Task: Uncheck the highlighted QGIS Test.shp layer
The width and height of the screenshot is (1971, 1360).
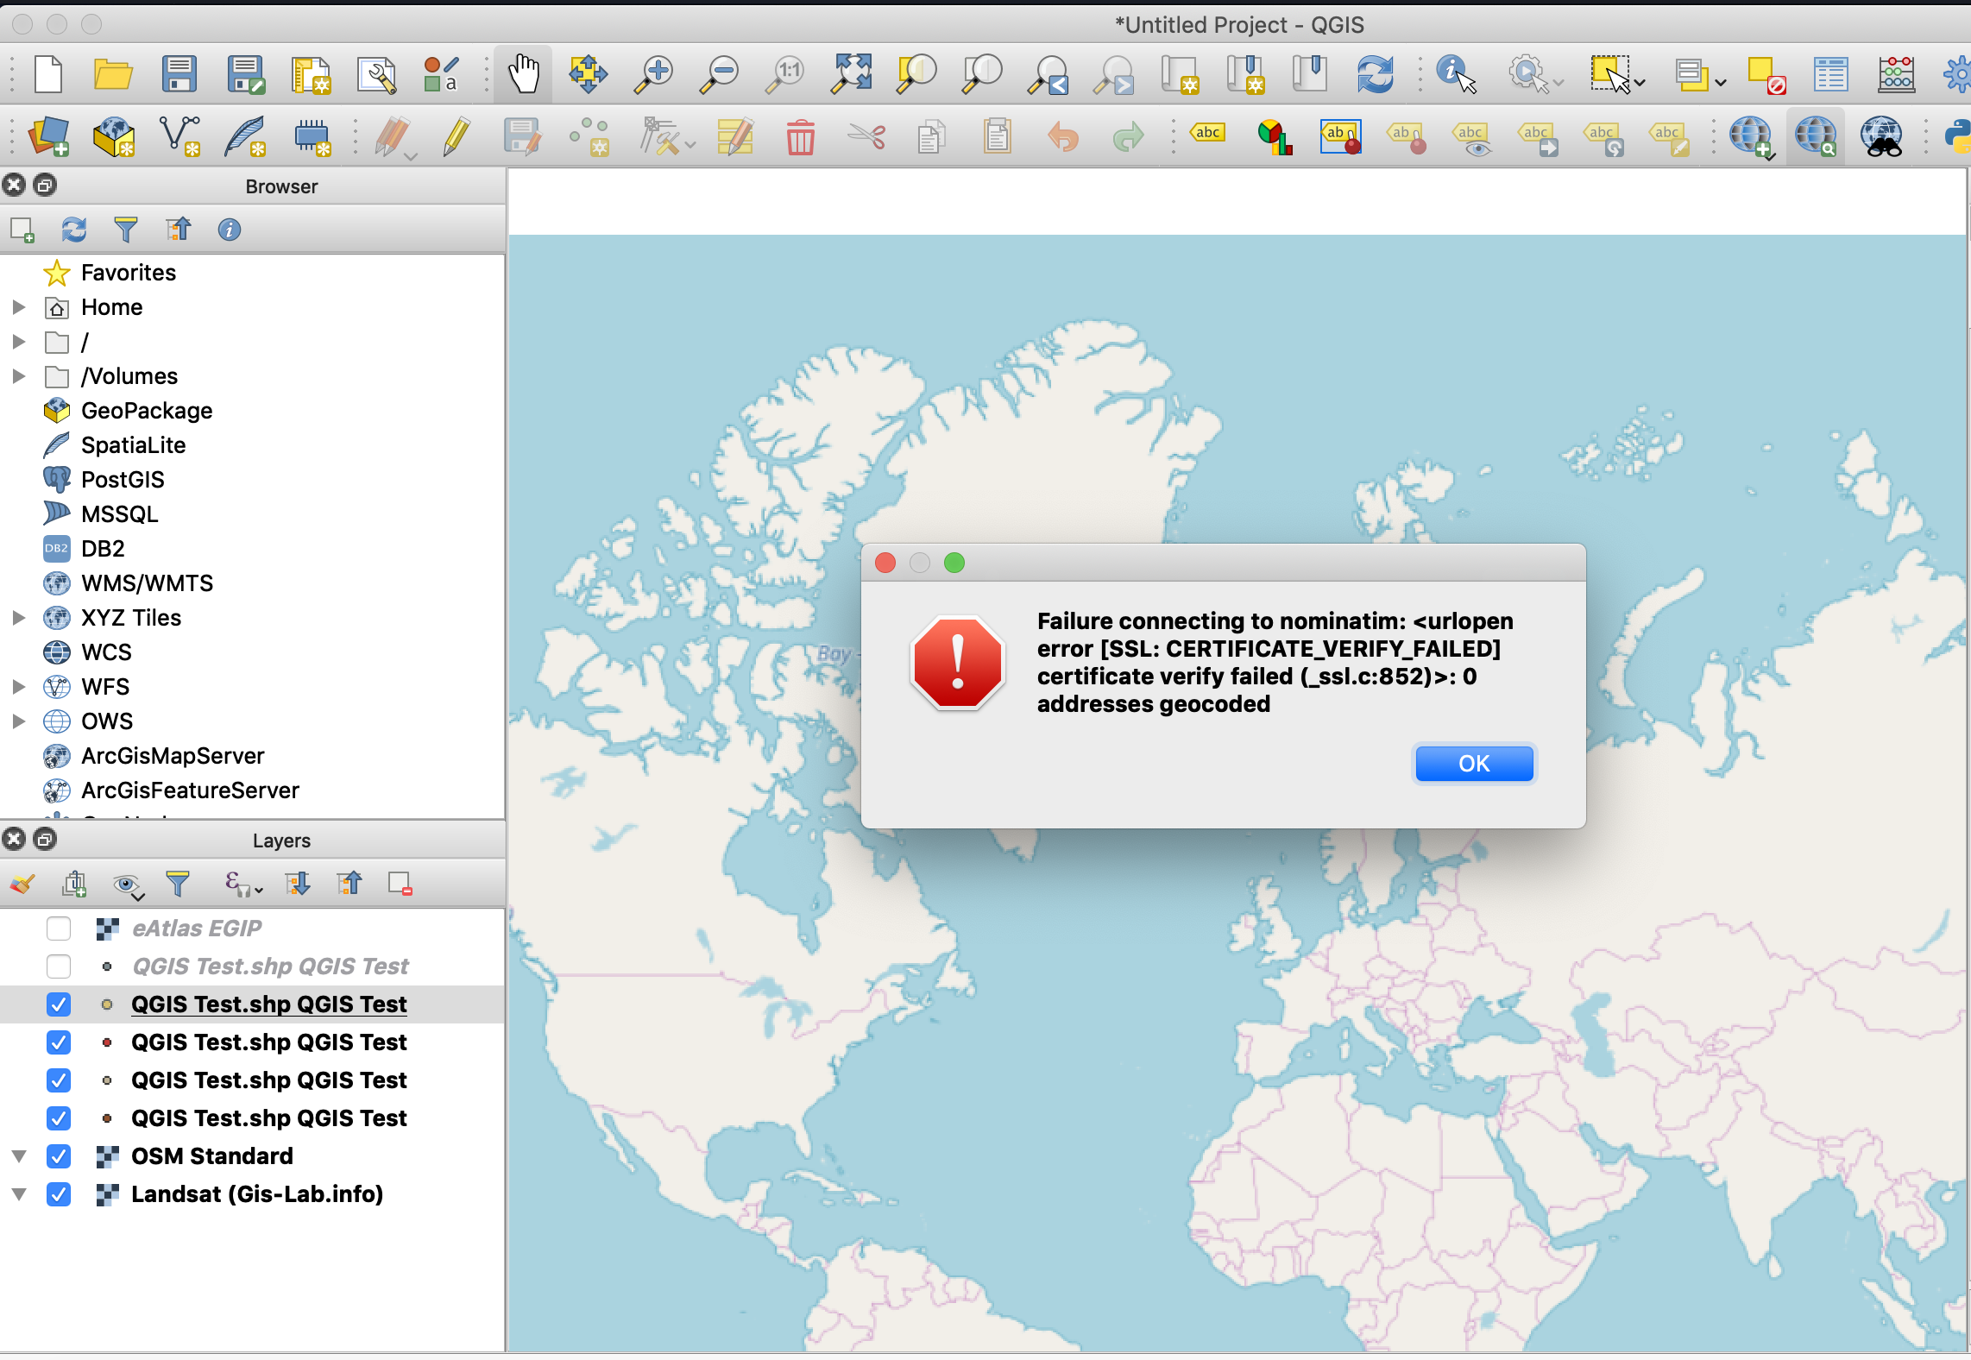Action: pos(59,1004)
